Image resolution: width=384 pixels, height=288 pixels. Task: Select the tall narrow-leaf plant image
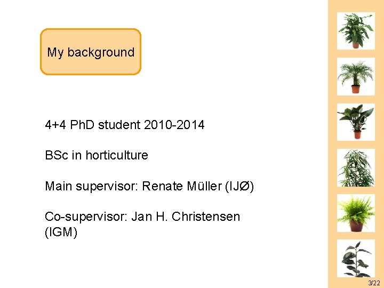356,167
